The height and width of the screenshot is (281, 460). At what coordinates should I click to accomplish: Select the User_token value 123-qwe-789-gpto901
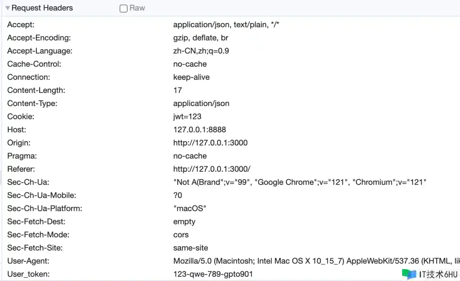click(x=213, y=274)
